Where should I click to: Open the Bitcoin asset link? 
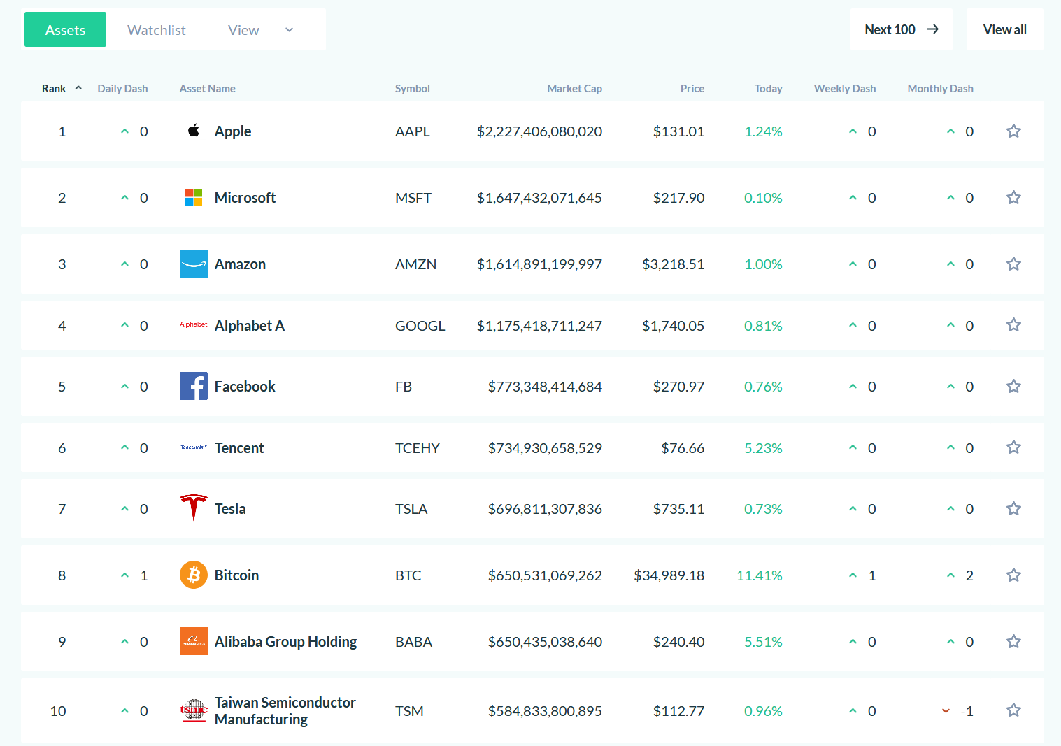click(236, 575)
